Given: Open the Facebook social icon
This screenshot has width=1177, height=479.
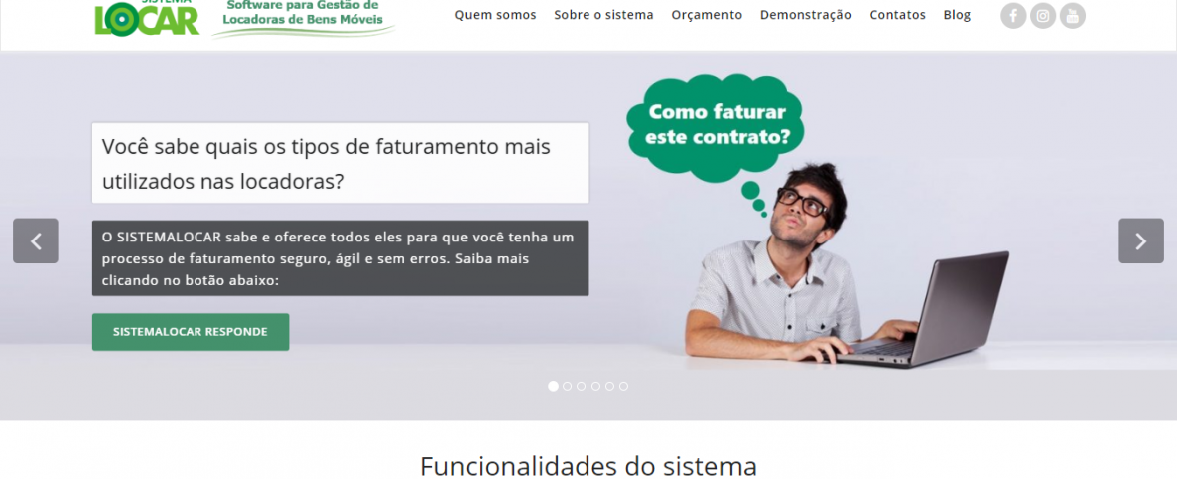Looking at the screenshot, I should [1013, 16].
